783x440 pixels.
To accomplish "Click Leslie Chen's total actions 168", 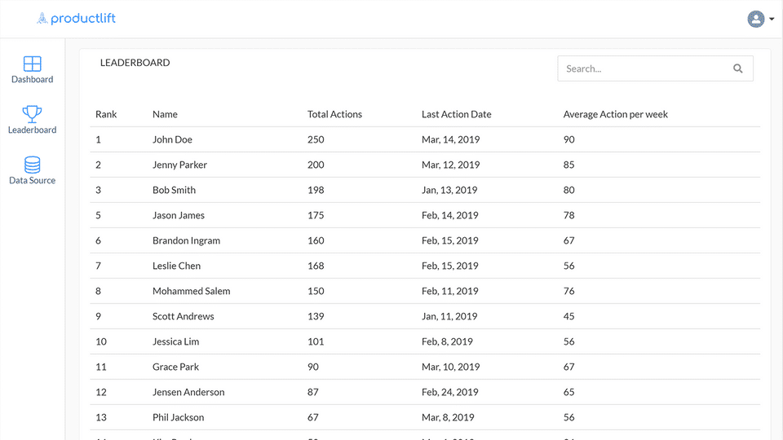I will (x=316, y=266).
